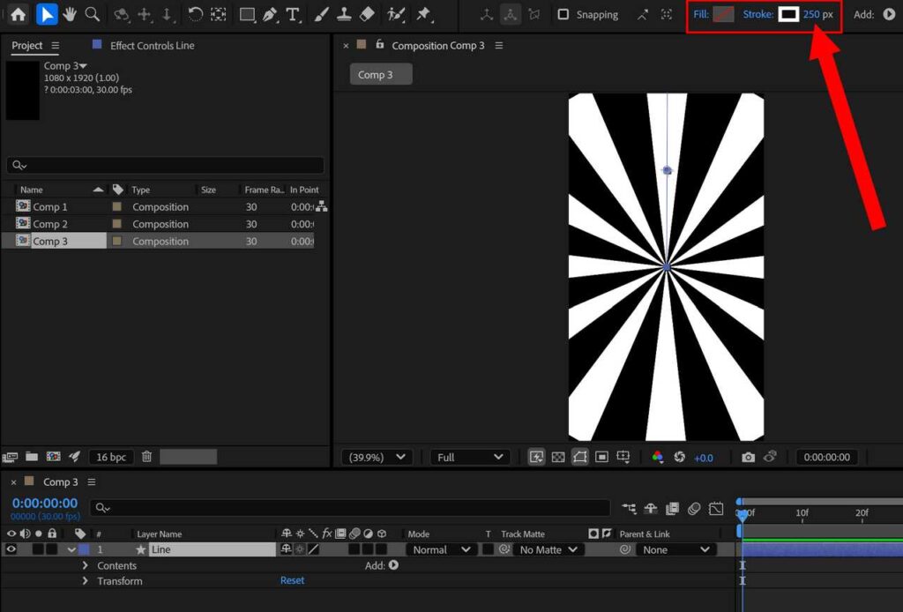Image resolution: width=903 pixels, height=612 pixels.
Task: Select the Rectangle shape tool
Action: pyautogui.click(x=247, y=15)
